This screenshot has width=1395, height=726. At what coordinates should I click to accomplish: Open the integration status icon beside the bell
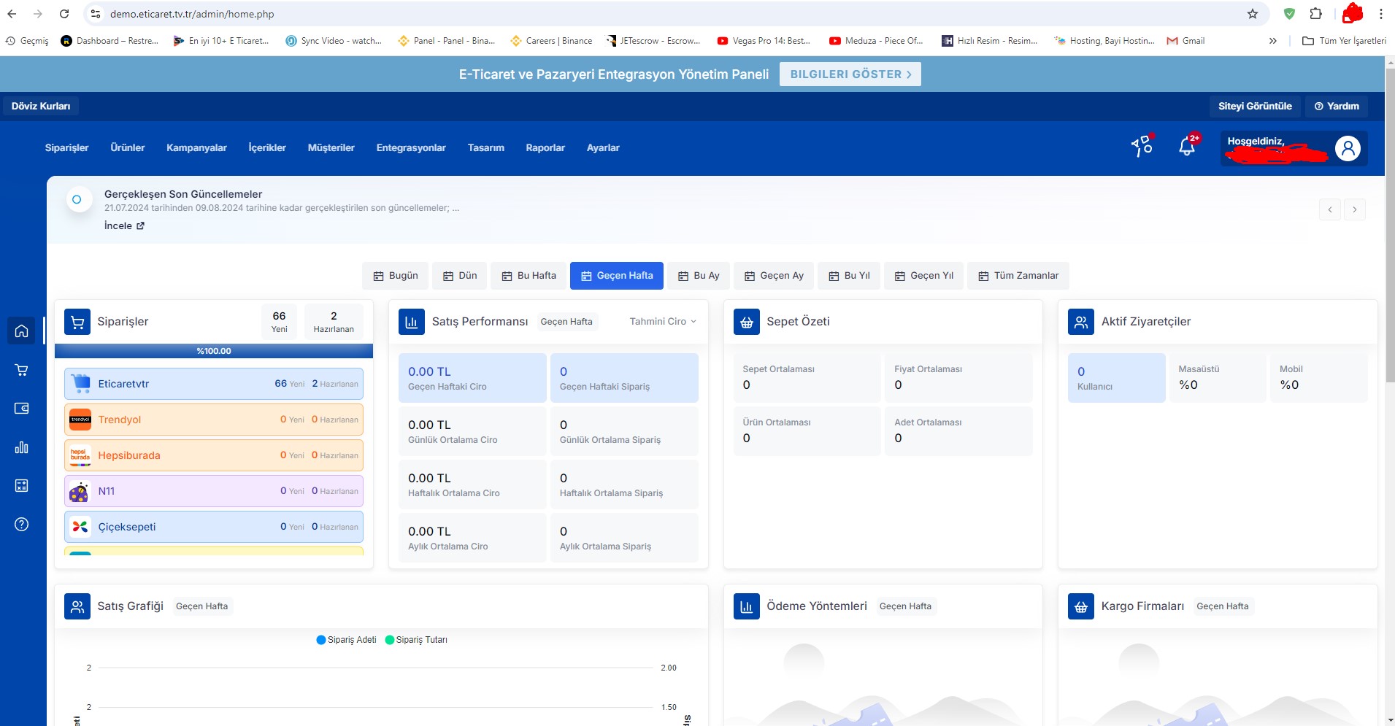click(x=1142, y=147)
